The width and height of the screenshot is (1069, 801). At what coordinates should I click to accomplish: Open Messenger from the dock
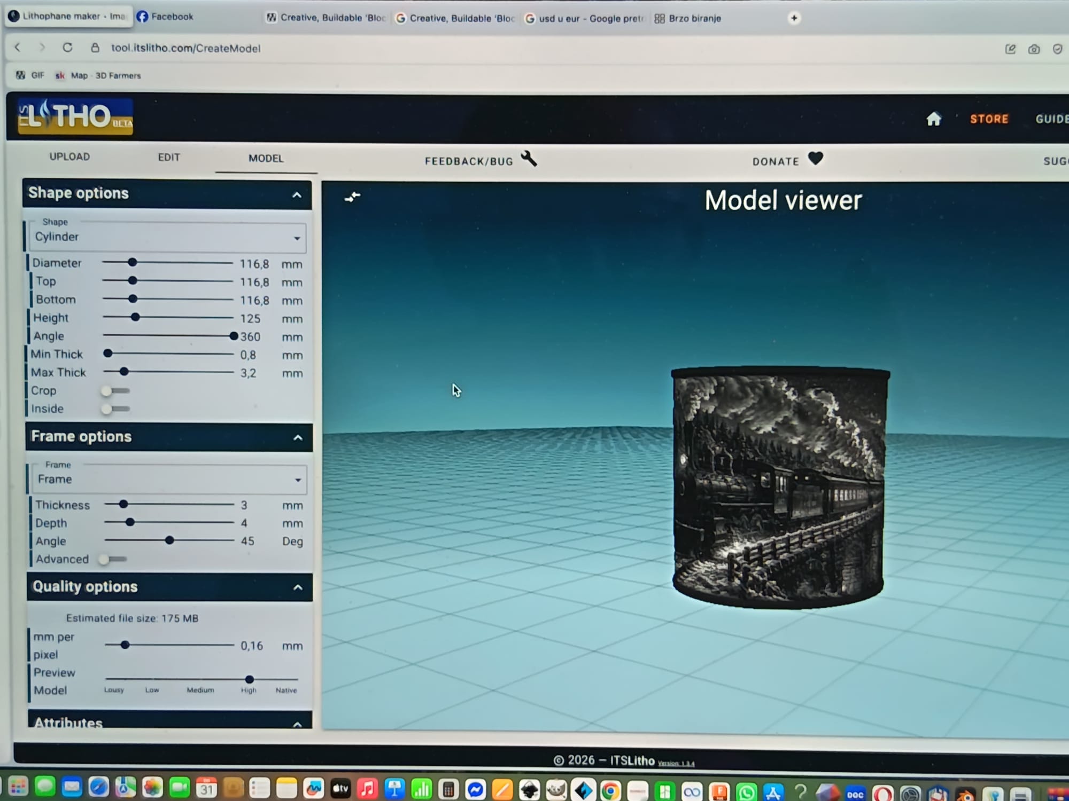(x=475, y=789)
